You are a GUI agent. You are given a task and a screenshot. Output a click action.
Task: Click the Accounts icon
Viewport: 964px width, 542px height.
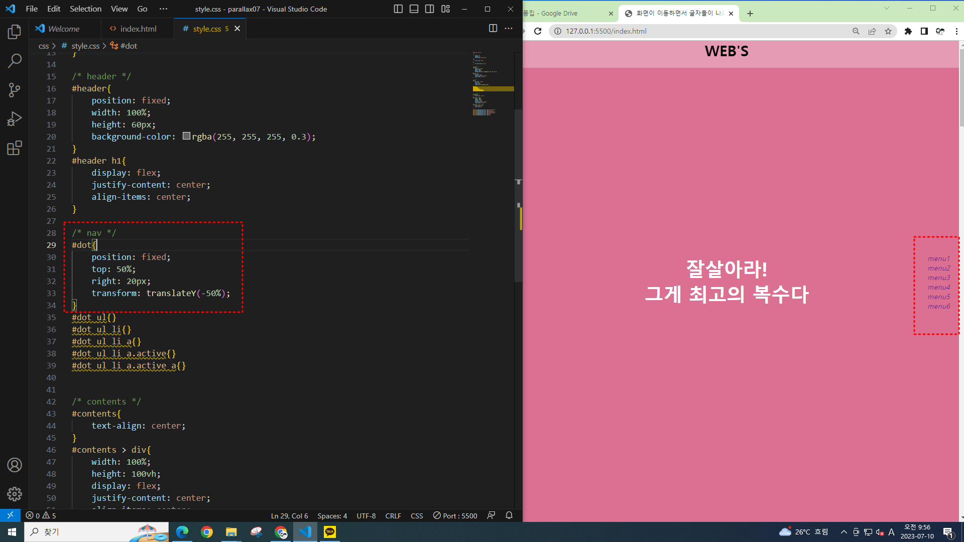click(x=15, y=465)
